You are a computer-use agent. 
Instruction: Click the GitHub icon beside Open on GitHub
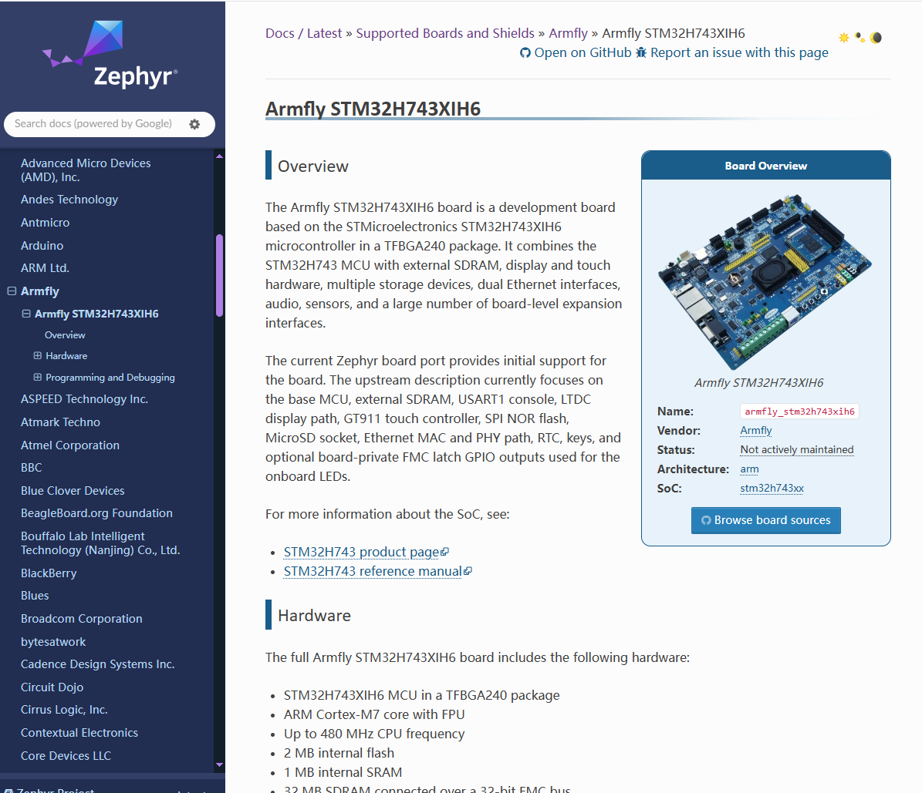pyautogui.click(x=525, y=53)
